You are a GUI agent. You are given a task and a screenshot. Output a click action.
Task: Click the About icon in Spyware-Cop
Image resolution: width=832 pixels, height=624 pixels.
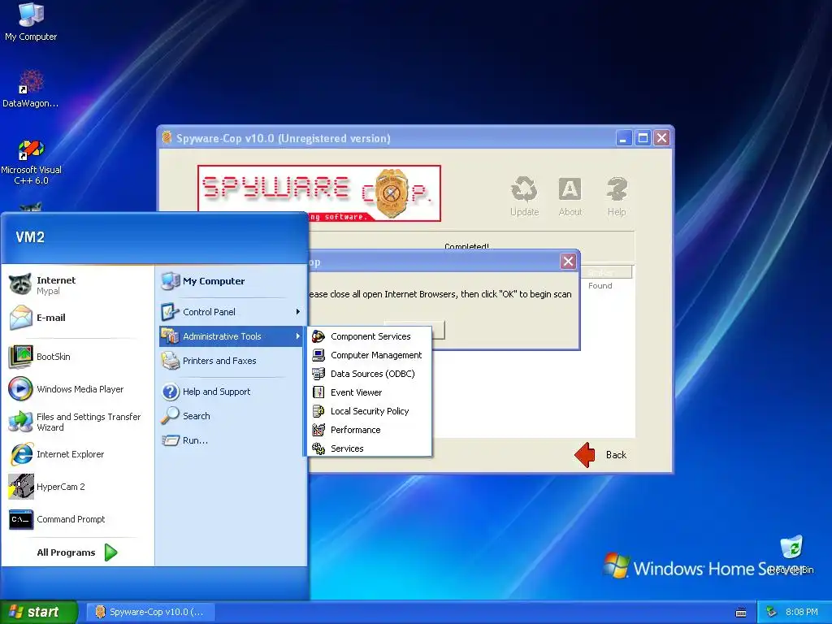click(x=570, y=197)
